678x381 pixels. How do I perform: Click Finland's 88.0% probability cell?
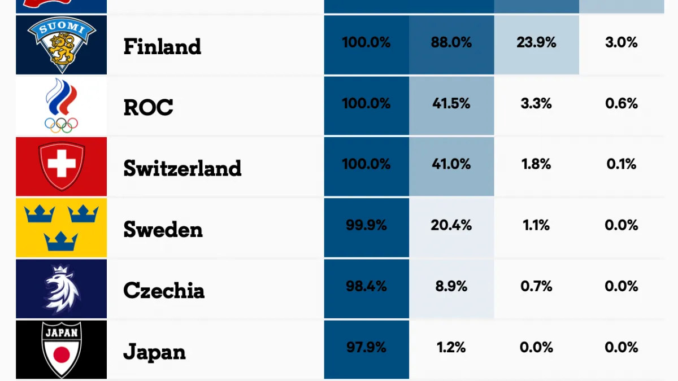tap(451, 42)
